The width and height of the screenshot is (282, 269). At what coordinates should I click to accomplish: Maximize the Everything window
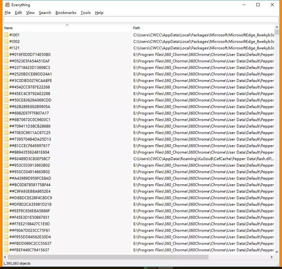[x=258, y=5]
